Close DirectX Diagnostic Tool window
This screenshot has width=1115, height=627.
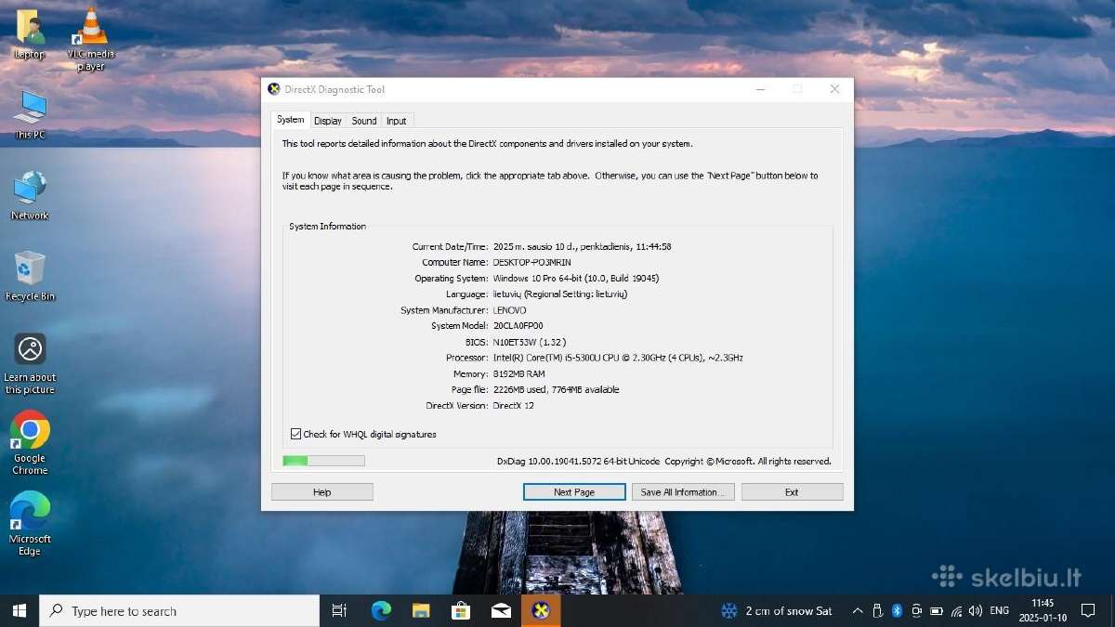point(834,89)
